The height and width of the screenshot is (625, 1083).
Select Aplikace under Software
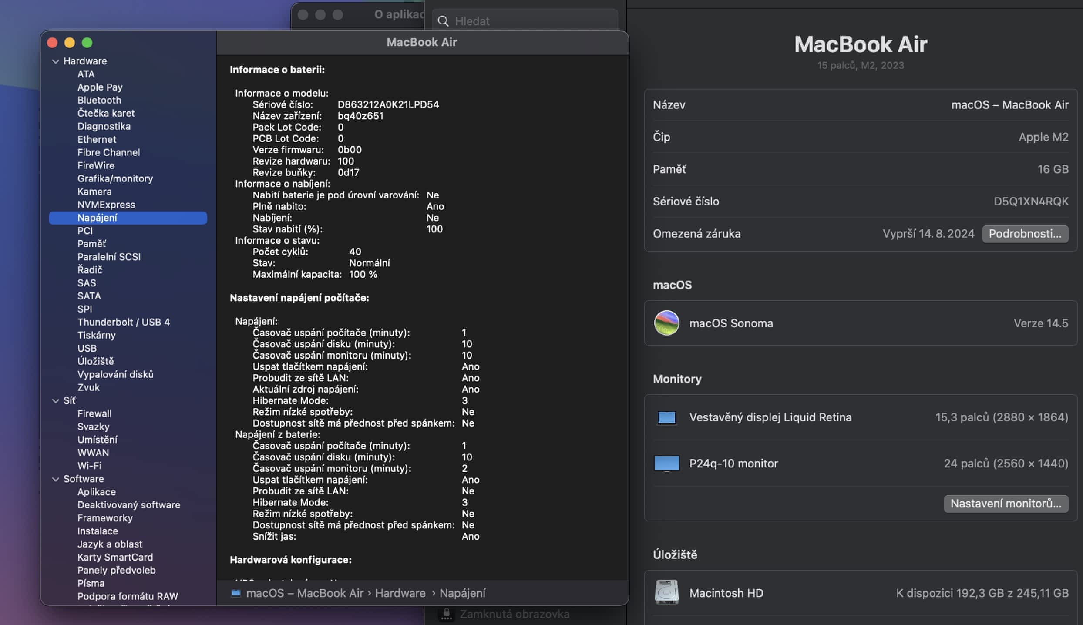(97, 492)
